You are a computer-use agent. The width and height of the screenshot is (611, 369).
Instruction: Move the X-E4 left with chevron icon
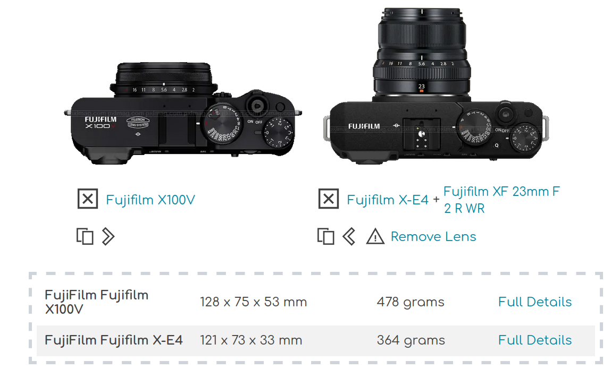349,236
